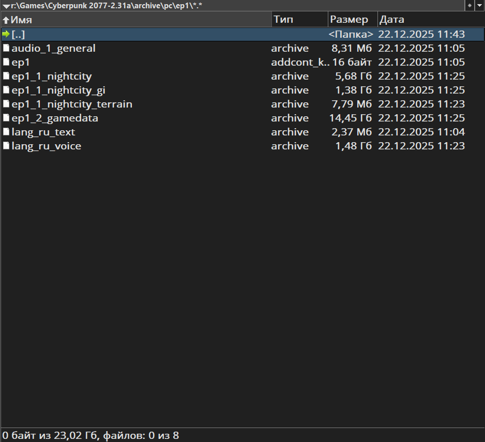The width and height of the screenshot is (485, 442).
Task: Click the file icon beside ep1
Action: pyautogui.click(x=6, y=63)
